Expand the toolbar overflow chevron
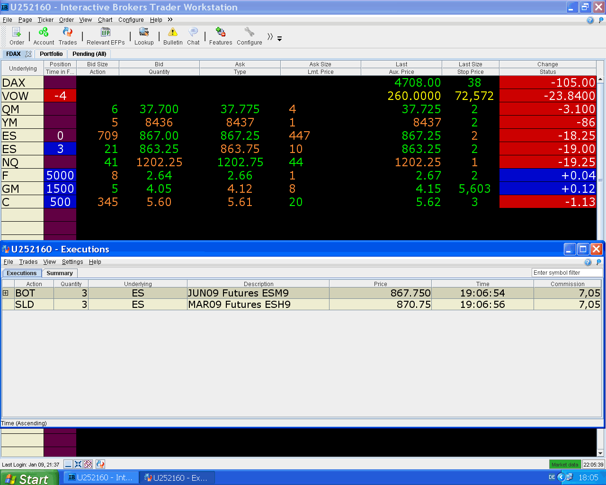This screenshot has height=485, width=606. coord(270,36)
